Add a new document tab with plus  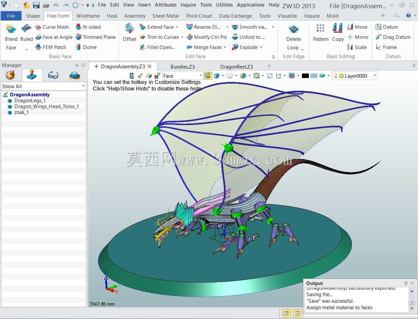pyautogui.click(x=269, y=66)
